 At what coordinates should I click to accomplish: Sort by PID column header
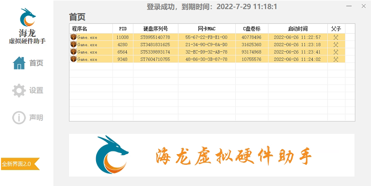pyautogui.click(x=123, y=29)
